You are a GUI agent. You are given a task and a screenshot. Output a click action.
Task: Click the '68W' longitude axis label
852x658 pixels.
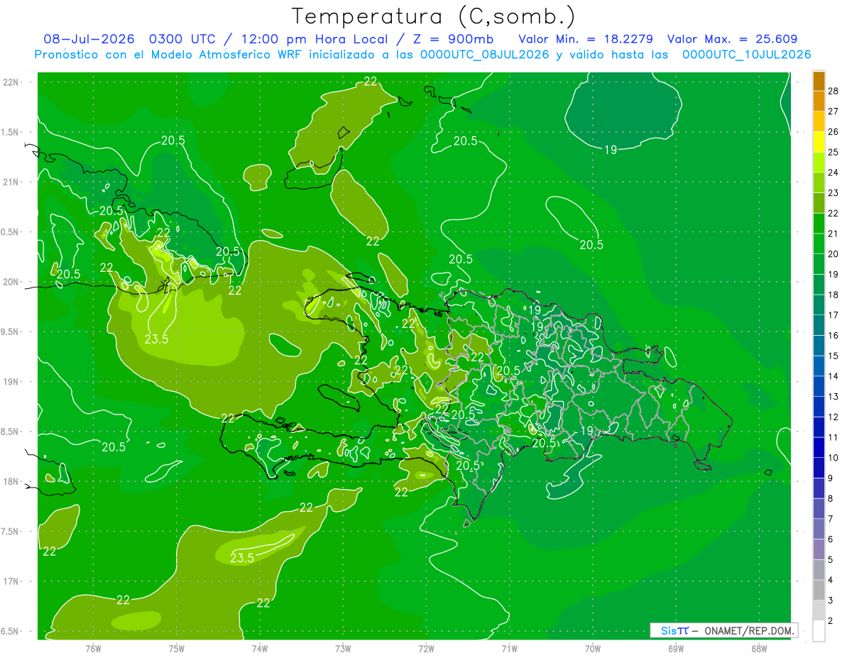pyautogui.click(x=758, y=648)
